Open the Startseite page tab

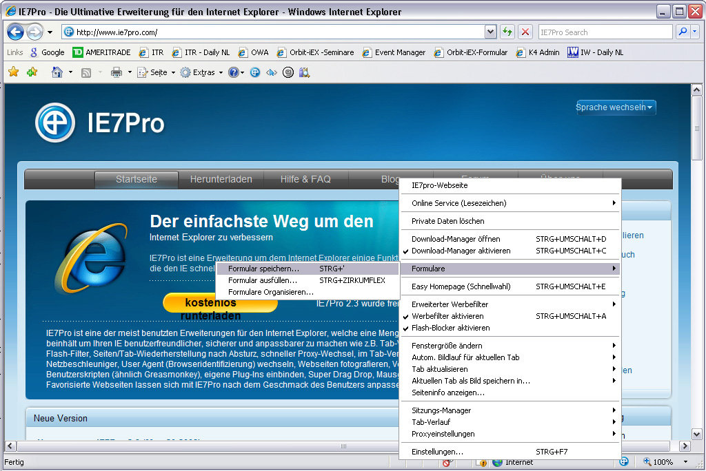[x=137, y=179]
